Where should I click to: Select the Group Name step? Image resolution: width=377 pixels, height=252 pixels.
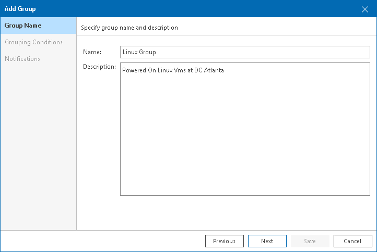point(23,26)
